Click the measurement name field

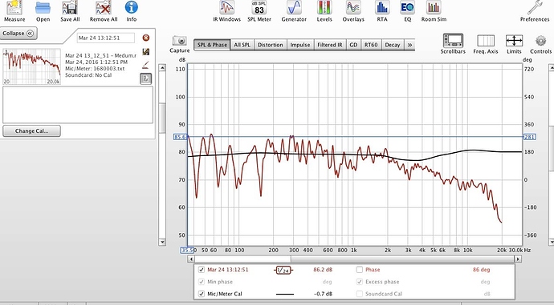coord(106,38)
